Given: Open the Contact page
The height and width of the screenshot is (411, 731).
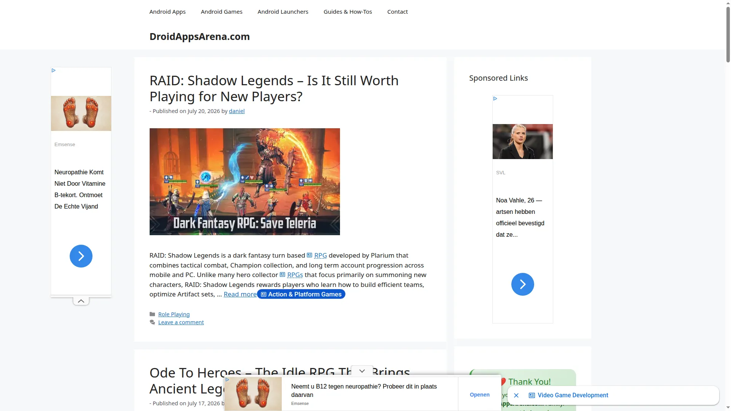Looking at the screenshot, I should pyautogui.click(x=397, y=12).
